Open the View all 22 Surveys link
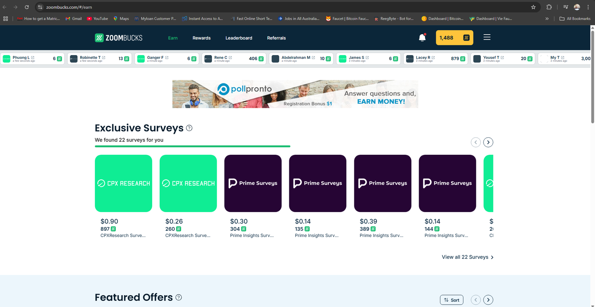The height and width of the screenshot is (307, 595). coord(467,257)
